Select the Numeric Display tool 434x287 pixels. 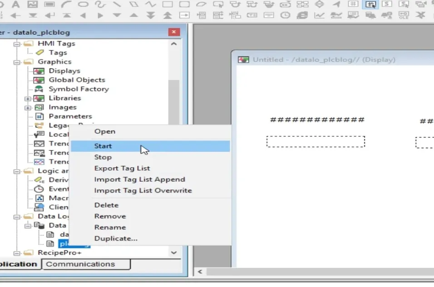353,4
